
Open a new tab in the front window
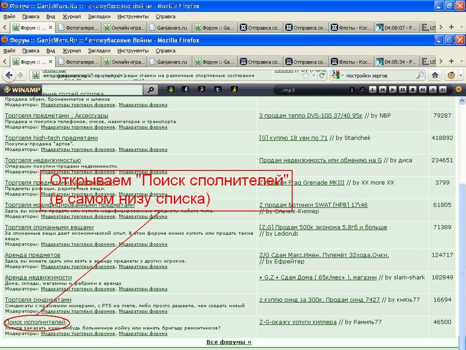(451, 61)
